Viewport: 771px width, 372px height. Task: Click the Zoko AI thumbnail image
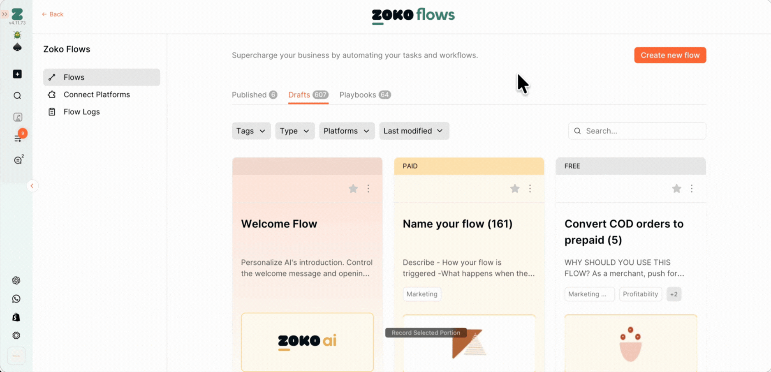point(307,342)
